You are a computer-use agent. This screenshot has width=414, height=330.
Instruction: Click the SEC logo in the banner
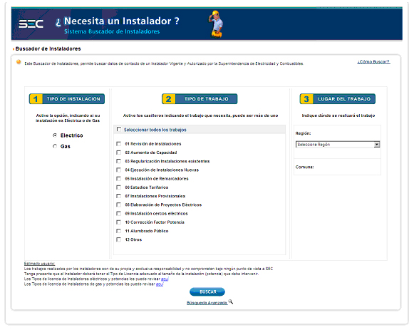click(31, 24)
